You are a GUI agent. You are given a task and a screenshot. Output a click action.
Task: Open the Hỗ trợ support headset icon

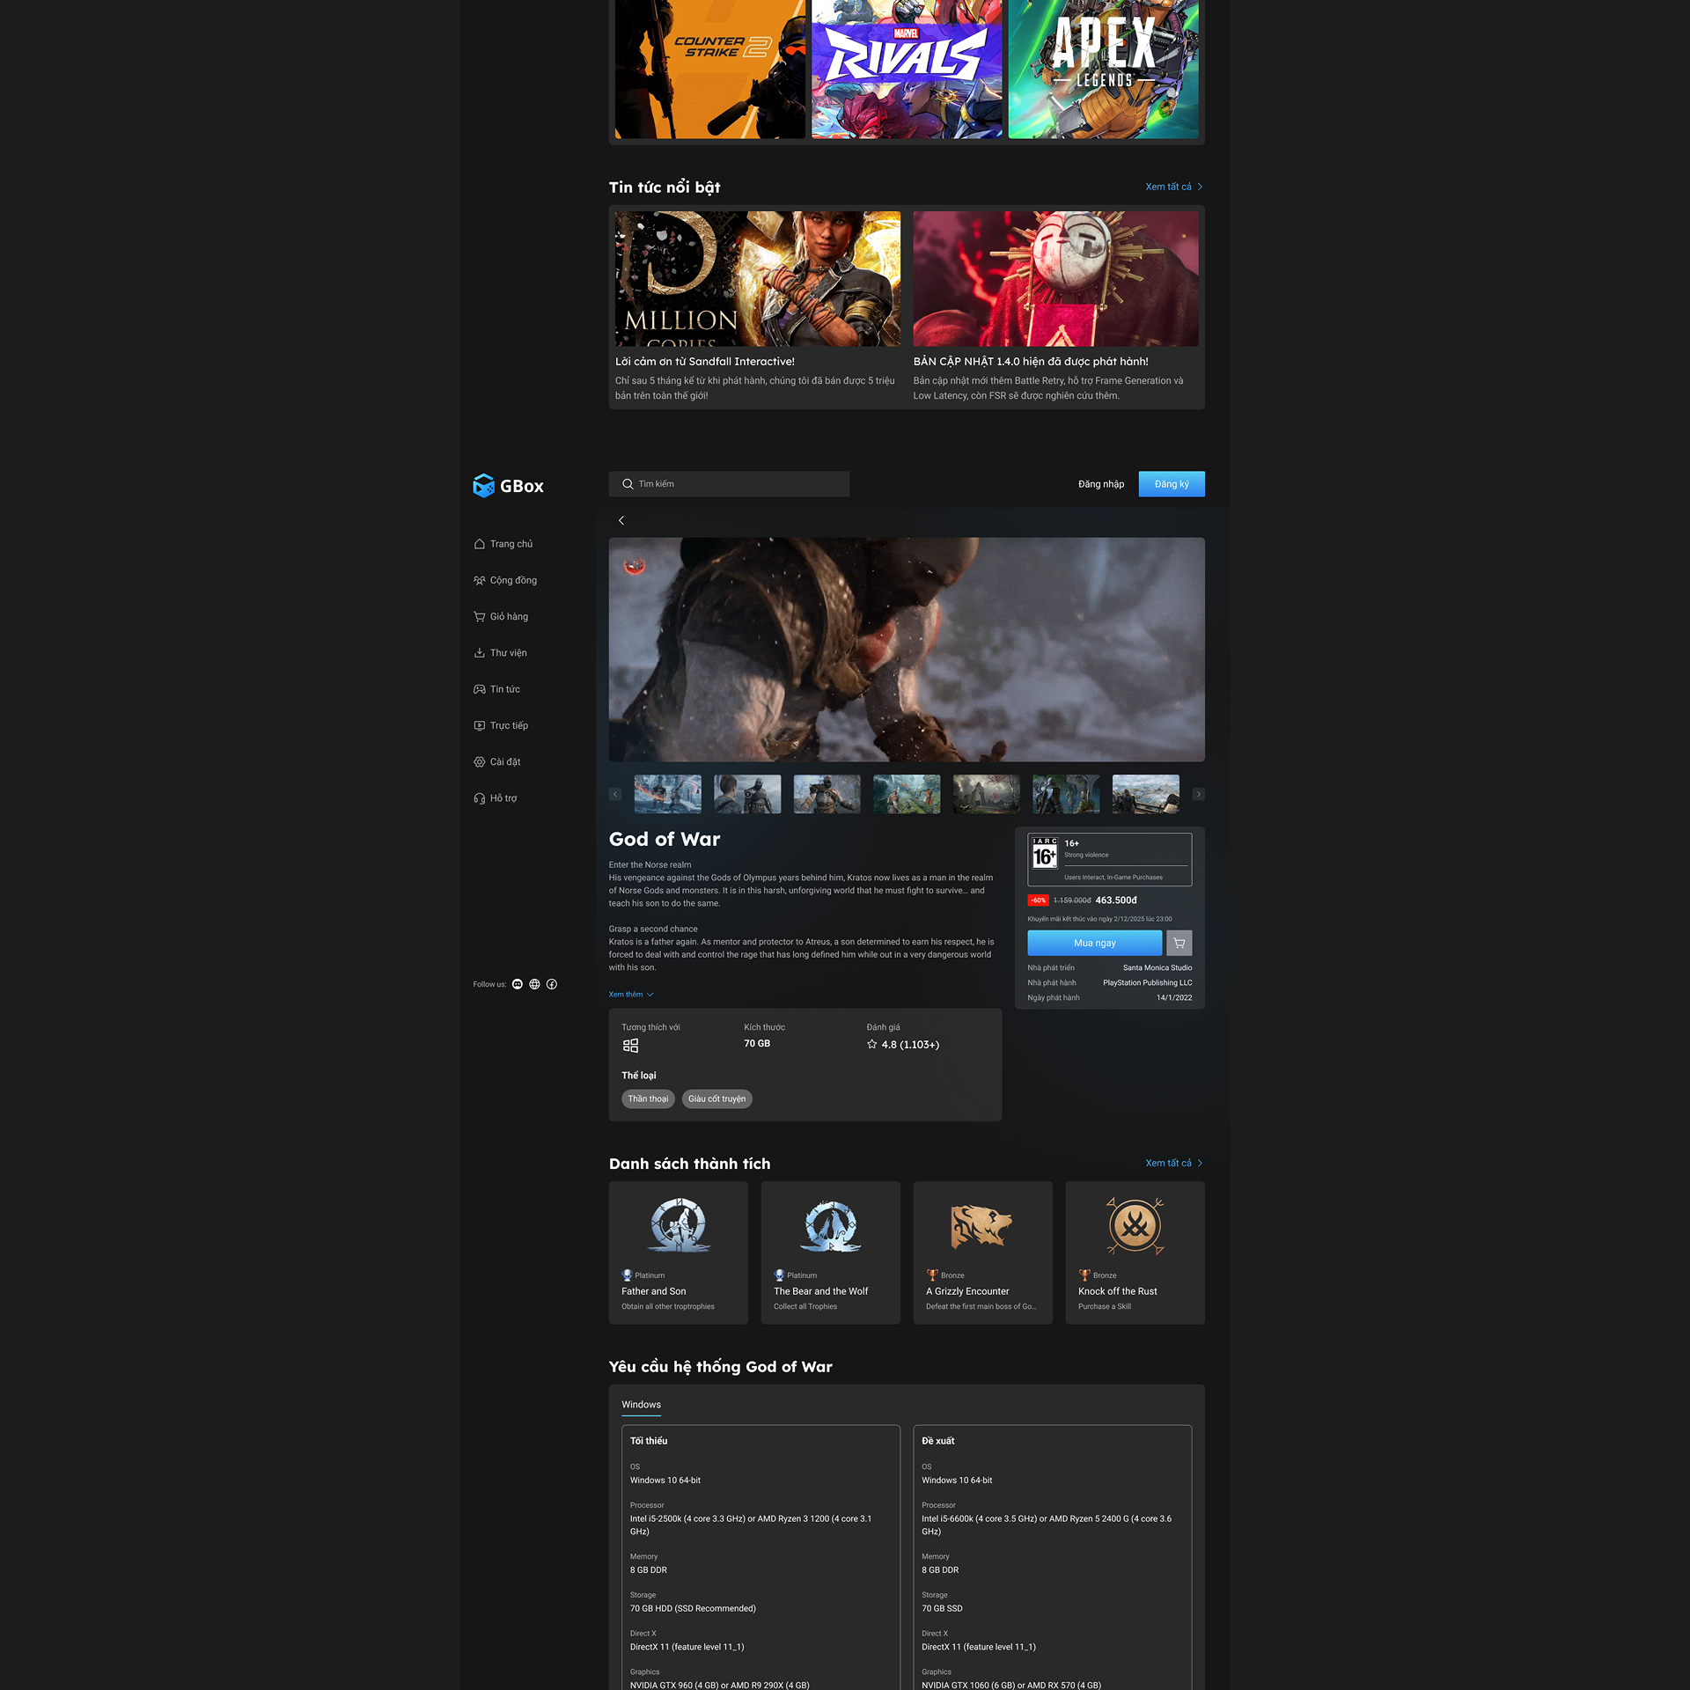pos(479,798)
